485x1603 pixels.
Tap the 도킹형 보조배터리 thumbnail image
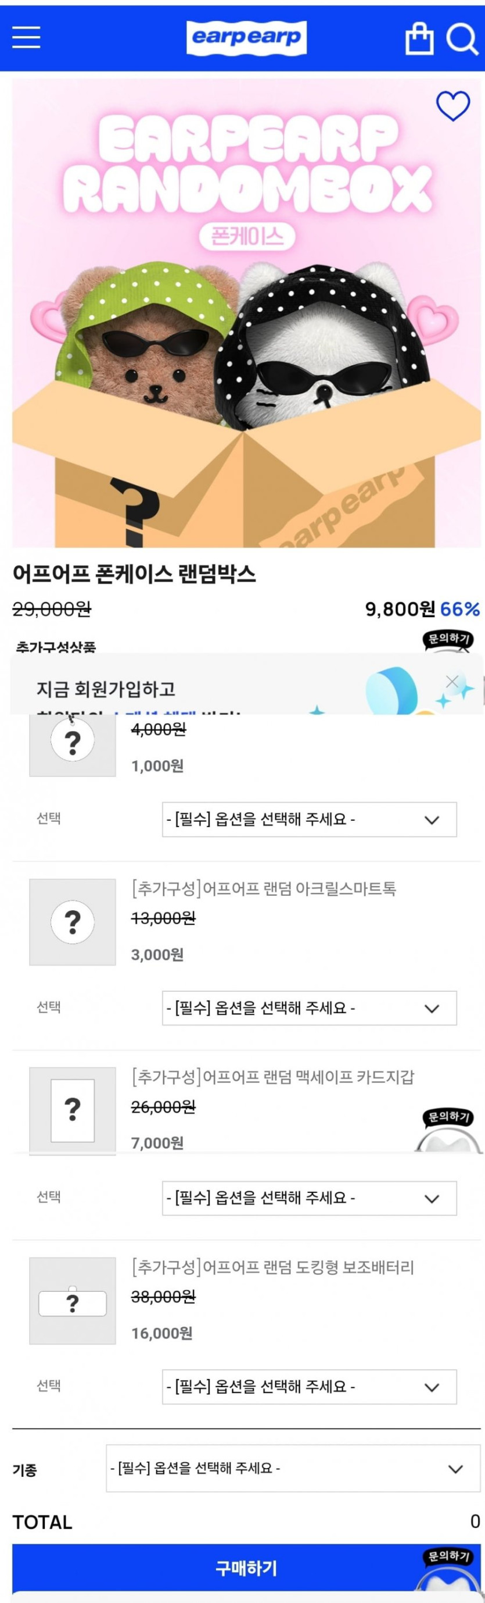[73, 1301]
